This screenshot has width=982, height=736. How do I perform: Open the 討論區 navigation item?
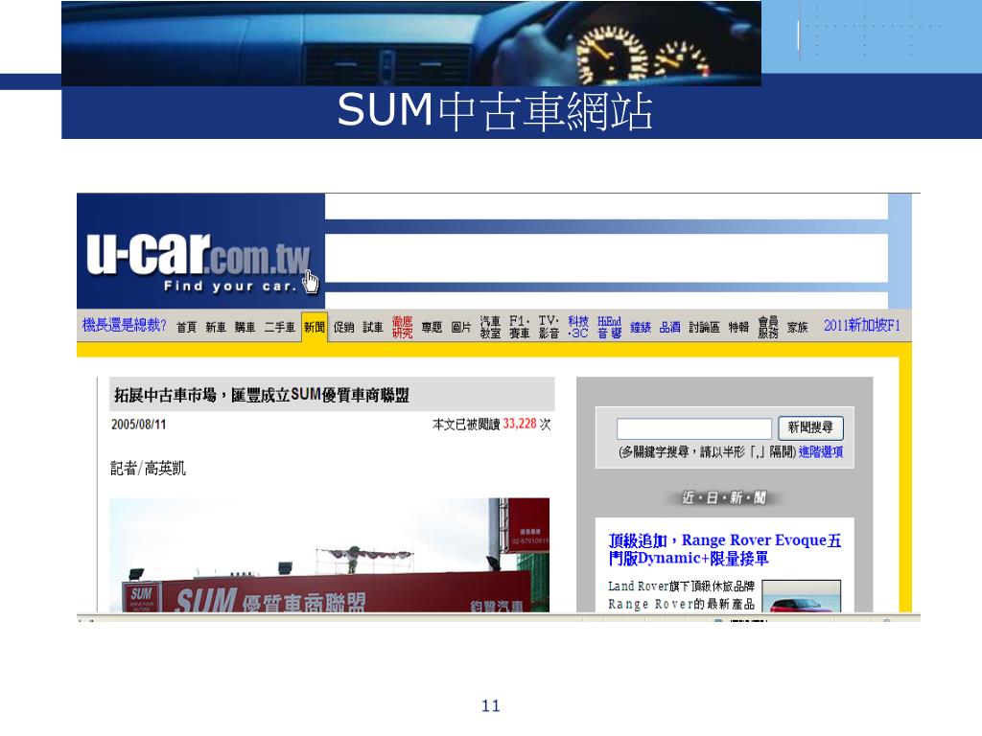pyautogui.click(x=704, y=328)
